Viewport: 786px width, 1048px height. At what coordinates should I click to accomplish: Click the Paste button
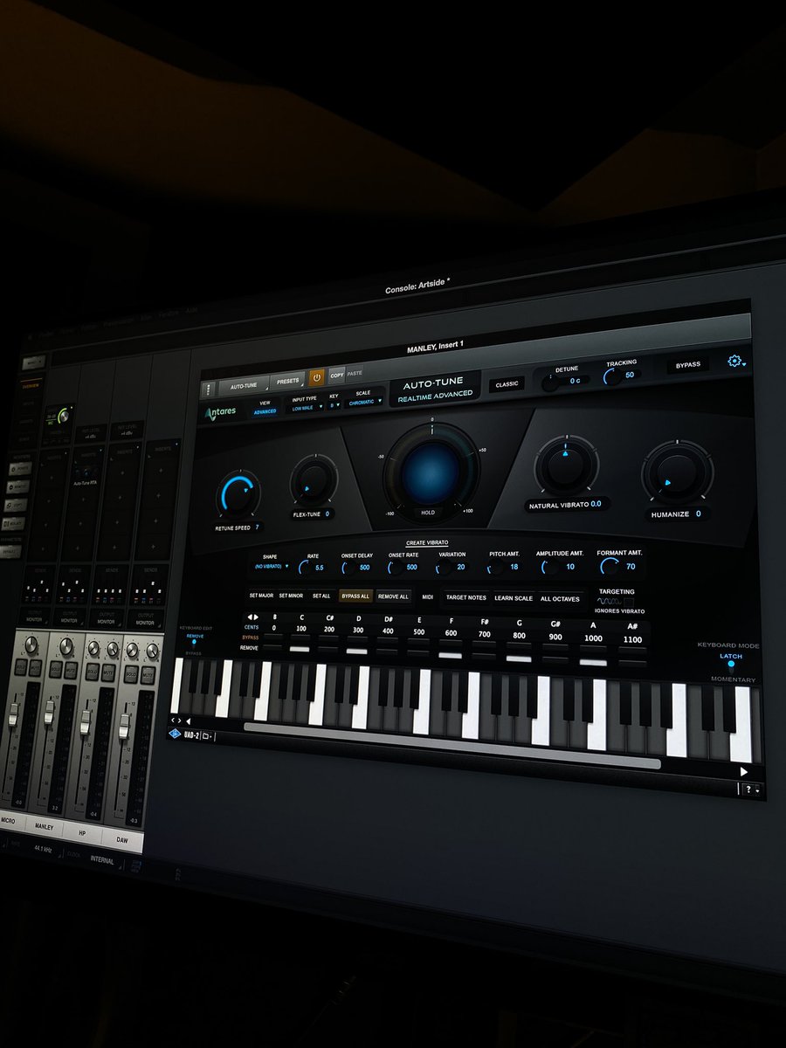(x=355, y=373)
